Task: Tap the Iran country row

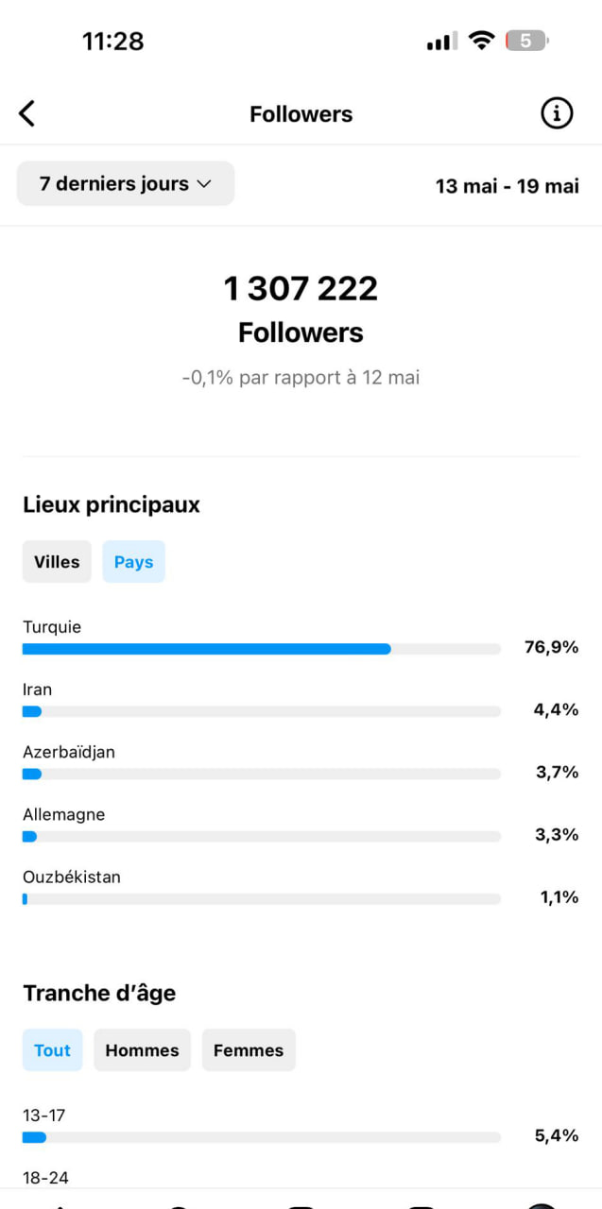Action: 301,701
